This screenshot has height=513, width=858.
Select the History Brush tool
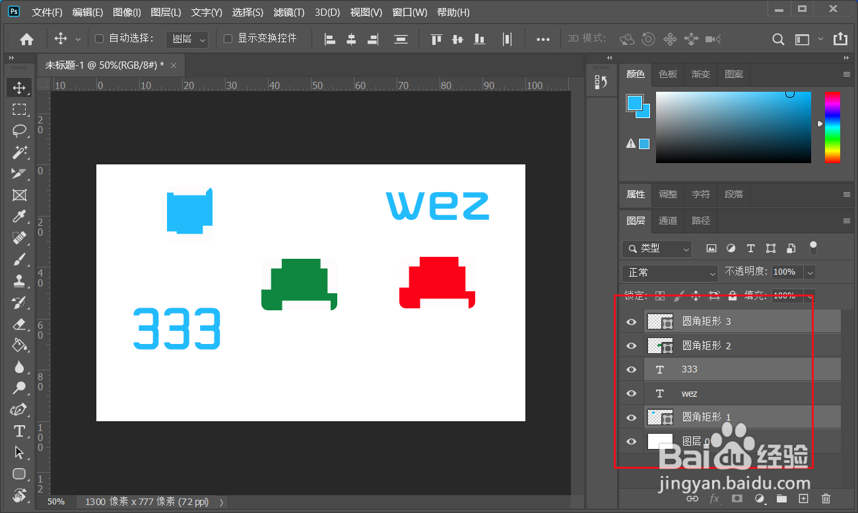(19, 302)
